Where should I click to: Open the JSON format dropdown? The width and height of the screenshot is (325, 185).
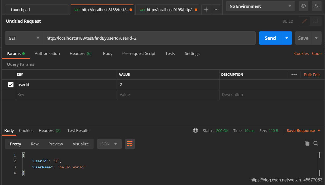(109, 144)
